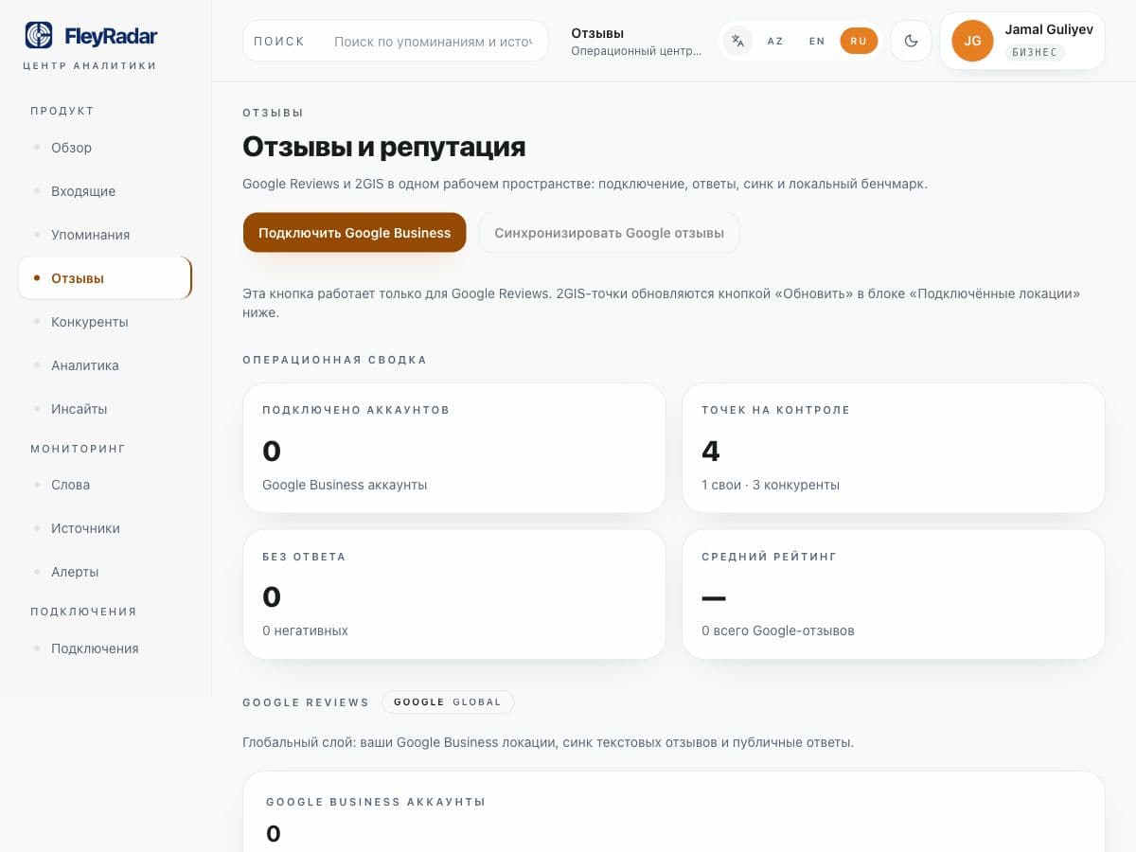Open Подключения sidebar link

pyautogui.click(x=105, y=648)
